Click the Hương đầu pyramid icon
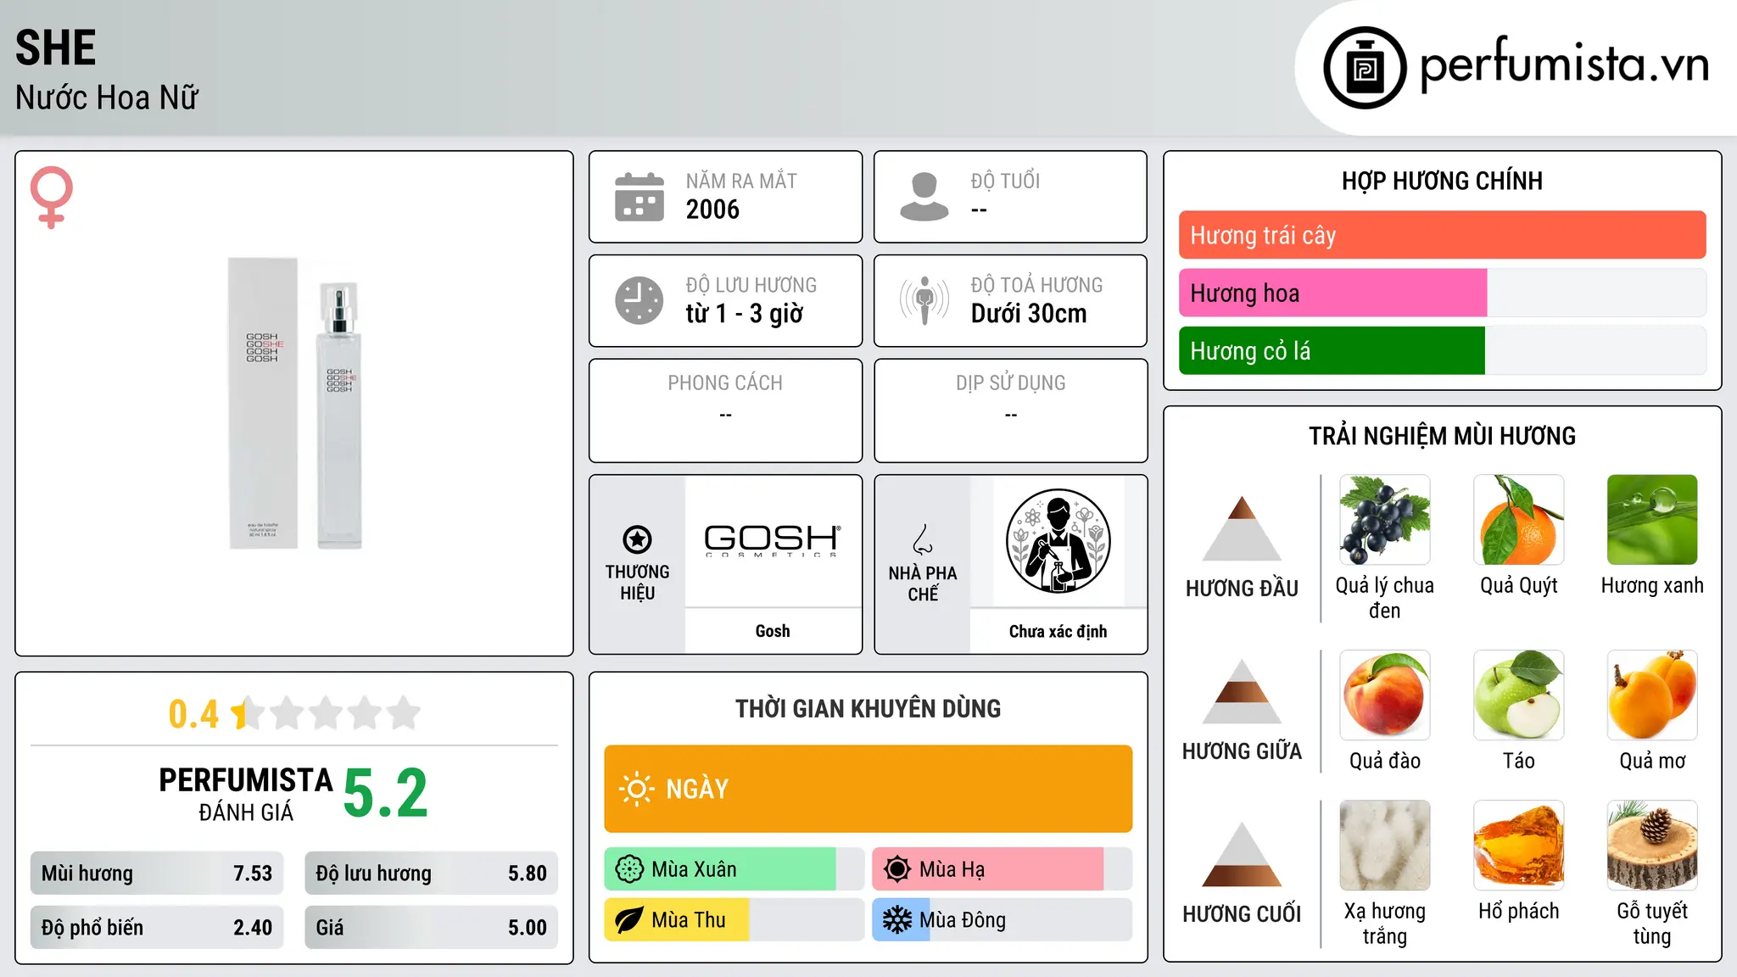Image resolution: width=1737 pixels, height=977 pixels. pyautogui.click(x=1242, y=528)
